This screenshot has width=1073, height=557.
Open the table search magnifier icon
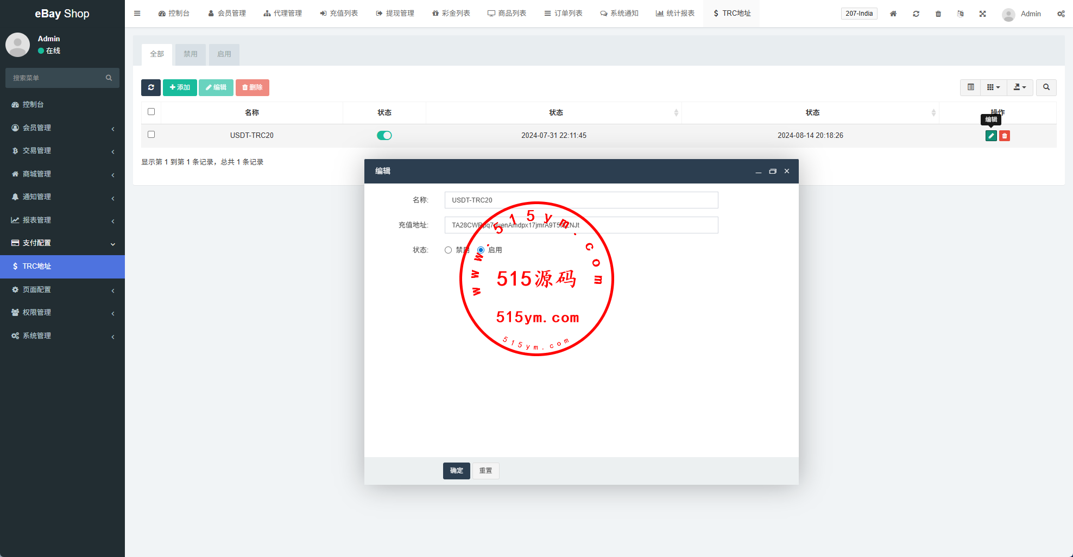point(1046,87)
